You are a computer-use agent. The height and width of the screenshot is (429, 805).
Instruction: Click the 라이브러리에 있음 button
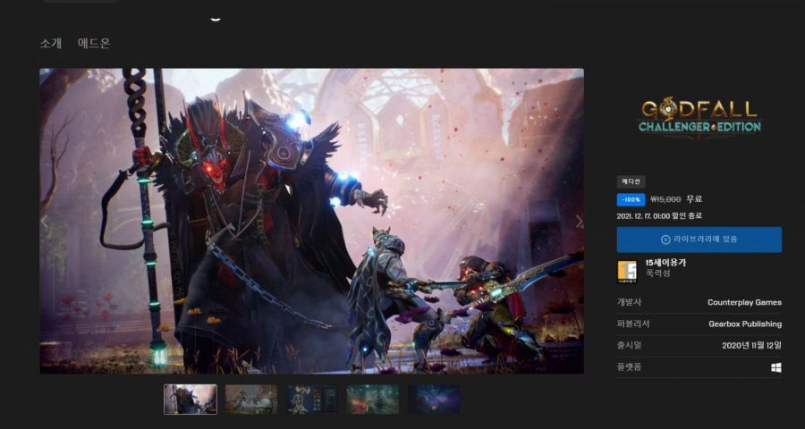pyautogui.click(x=699, y=240)
